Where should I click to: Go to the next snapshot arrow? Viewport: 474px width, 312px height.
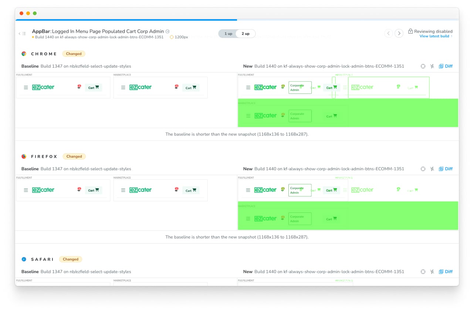pos(399,33)
